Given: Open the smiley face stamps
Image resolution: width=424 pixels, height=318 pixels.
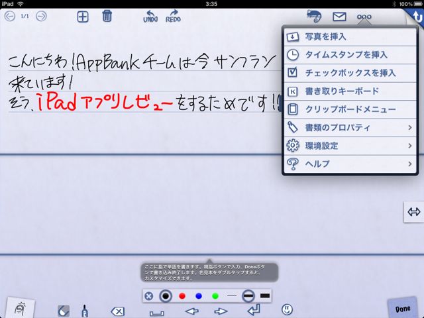Looking at the screenshot, I should coord(287,309).
